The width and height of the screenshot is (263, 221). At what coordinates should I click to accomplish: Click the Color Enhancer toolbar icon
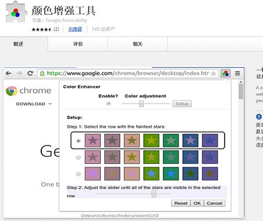(225, 74)
